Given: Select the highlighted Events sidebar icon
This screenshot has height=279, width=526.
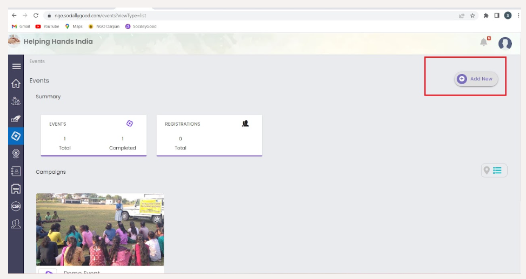Looking at the screenshot, I should pos(16,136).
